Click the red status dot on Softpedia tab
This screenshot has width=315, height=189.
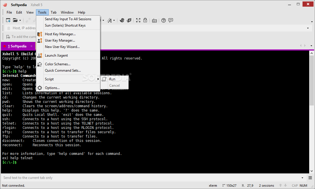[5, 46]
